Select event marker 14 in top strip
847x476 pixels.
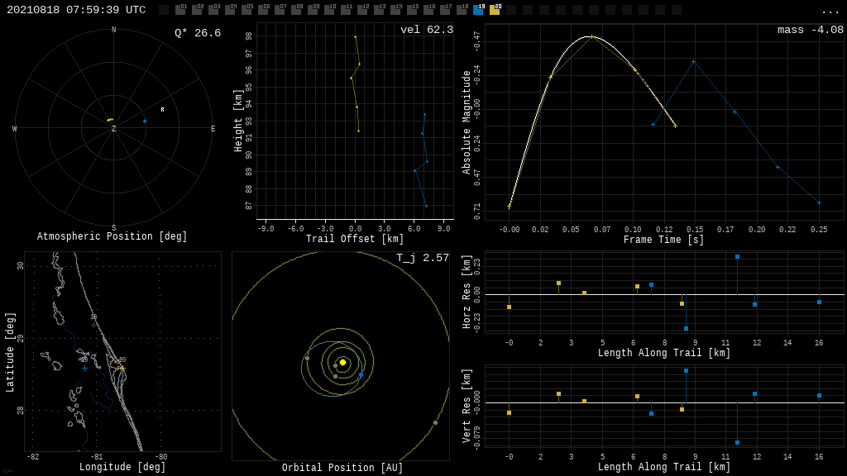click(x=395, y=9)
